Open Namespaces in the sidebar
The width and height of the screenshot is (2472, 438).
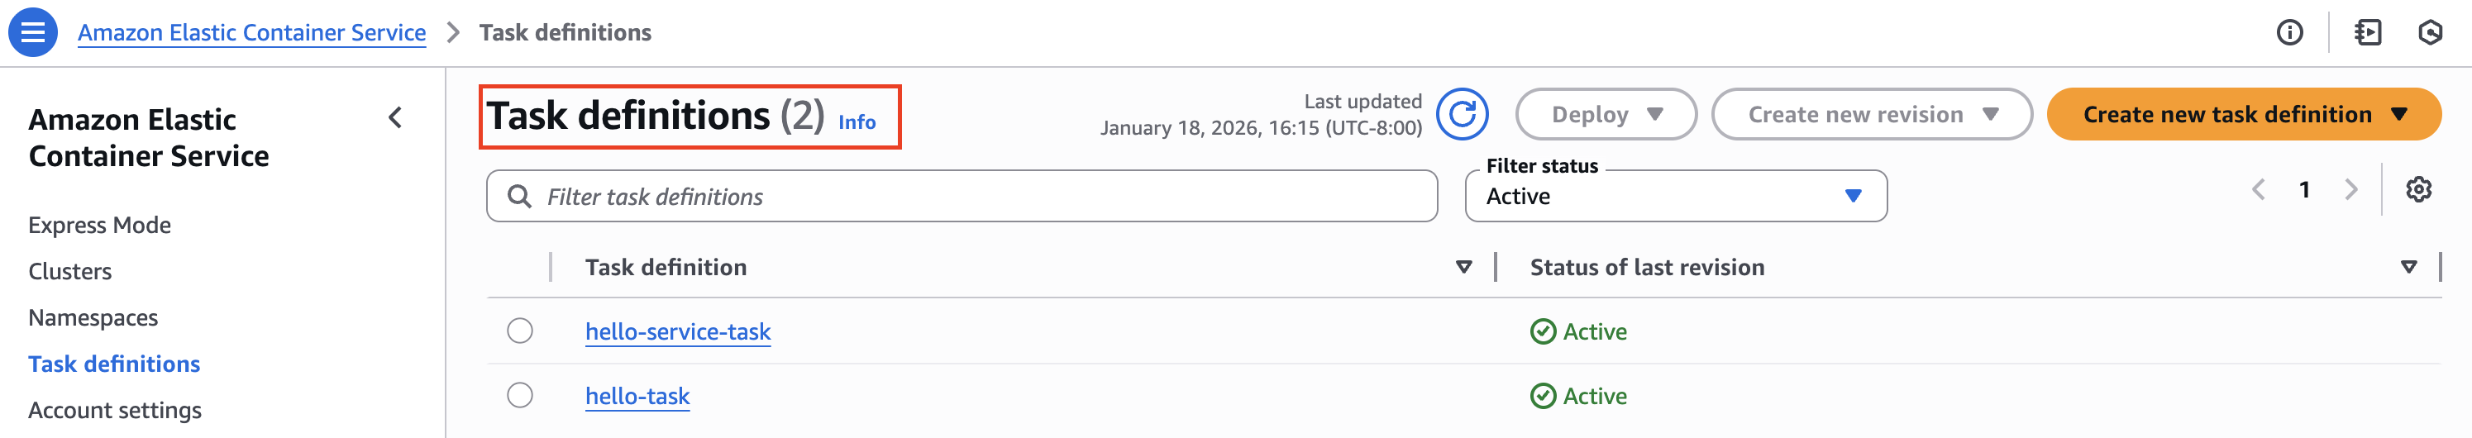click(x=93, y=317)
